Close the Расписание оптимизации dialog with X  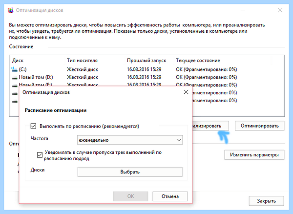(186, 92)
